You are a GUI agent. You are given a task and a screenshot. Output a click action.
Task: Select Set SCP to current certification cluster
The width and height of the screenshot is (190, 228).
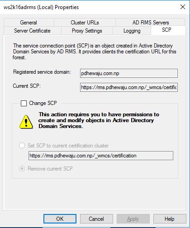coord(22,146)
